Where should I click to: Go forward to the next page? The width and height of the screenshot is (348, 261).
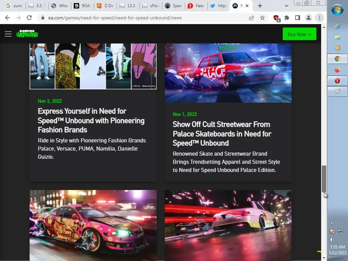(18, 18)
